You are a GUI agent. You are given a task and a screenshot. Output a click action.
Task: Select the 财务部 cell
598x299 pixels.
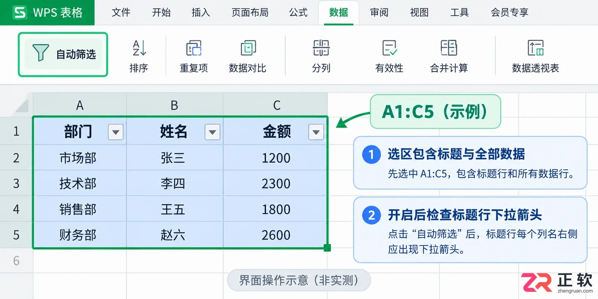click(80, 235)
